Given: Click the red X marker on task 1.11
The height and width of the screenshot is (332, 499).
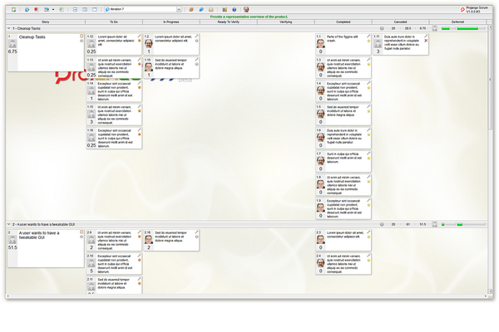Looking at the screenshot, I should (426, 41).
